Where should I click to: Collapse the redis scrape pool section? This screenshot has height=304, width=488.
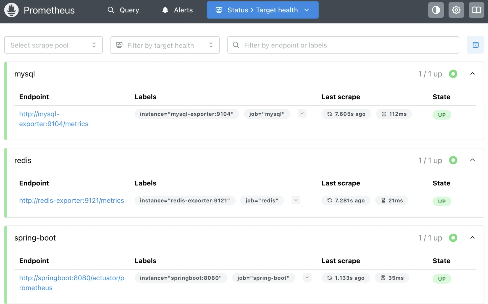472,160
